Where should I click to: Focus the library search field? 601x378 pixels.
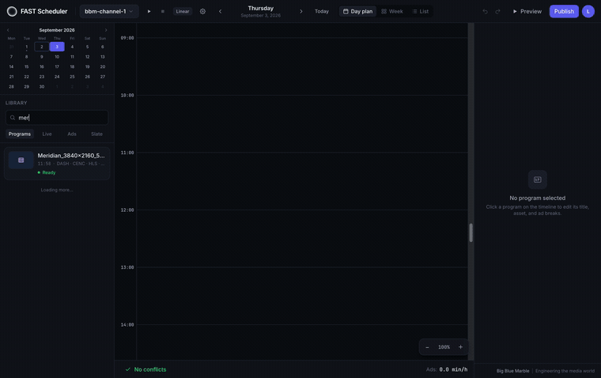57,118
